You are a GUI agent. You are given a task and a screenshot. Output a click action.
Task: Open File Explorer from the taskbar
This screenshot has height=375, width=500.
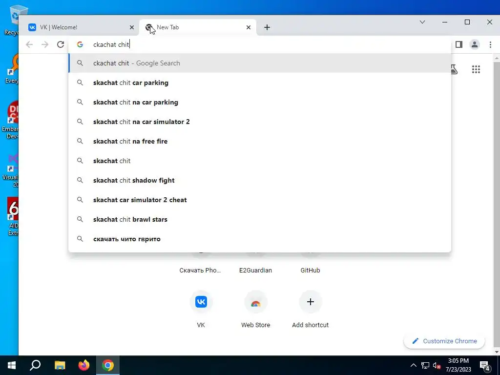pyautogui.click(x=60, y=365)
